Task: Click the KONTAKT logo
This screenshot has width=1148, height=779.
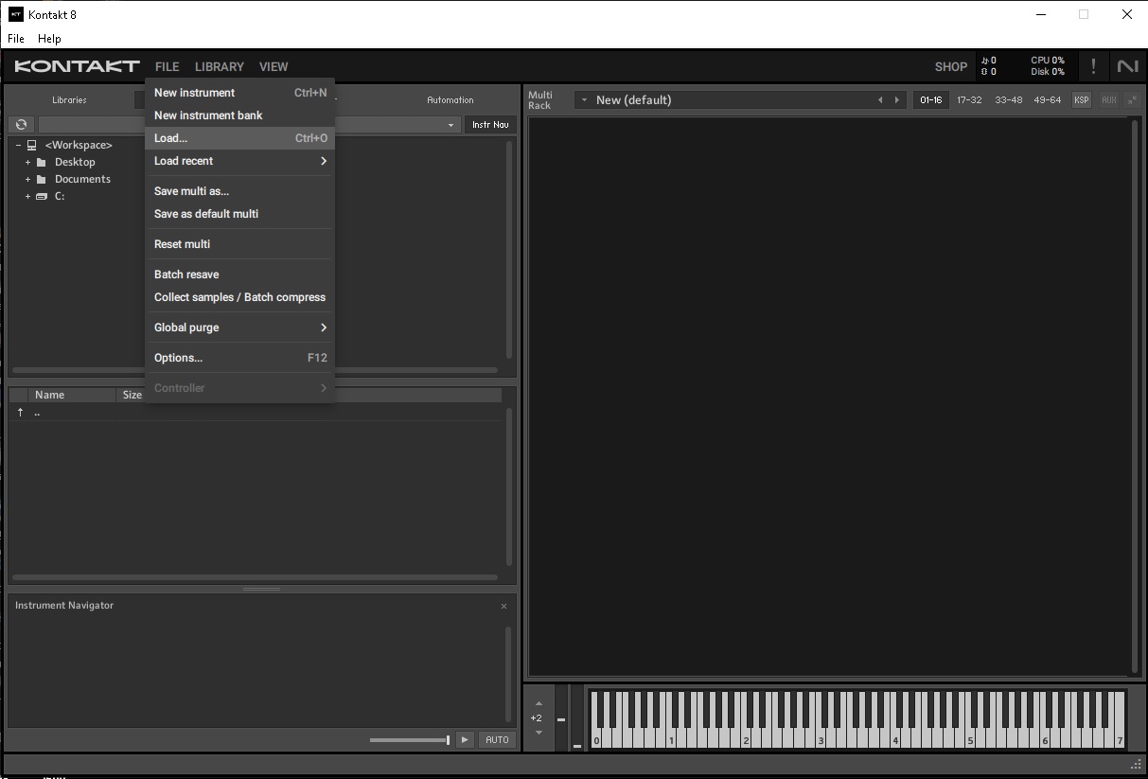Action: click(x=77, y=66)
